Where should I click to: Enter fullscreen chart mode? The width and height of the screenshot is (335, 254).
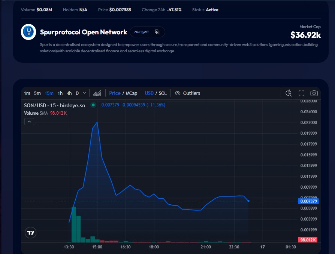[301, 93]
